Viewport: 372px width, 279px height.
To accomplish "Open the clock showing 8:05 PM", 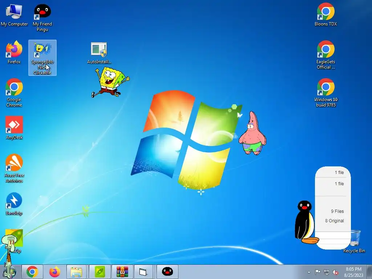I will pyautogui.click(x=354, y=272).
